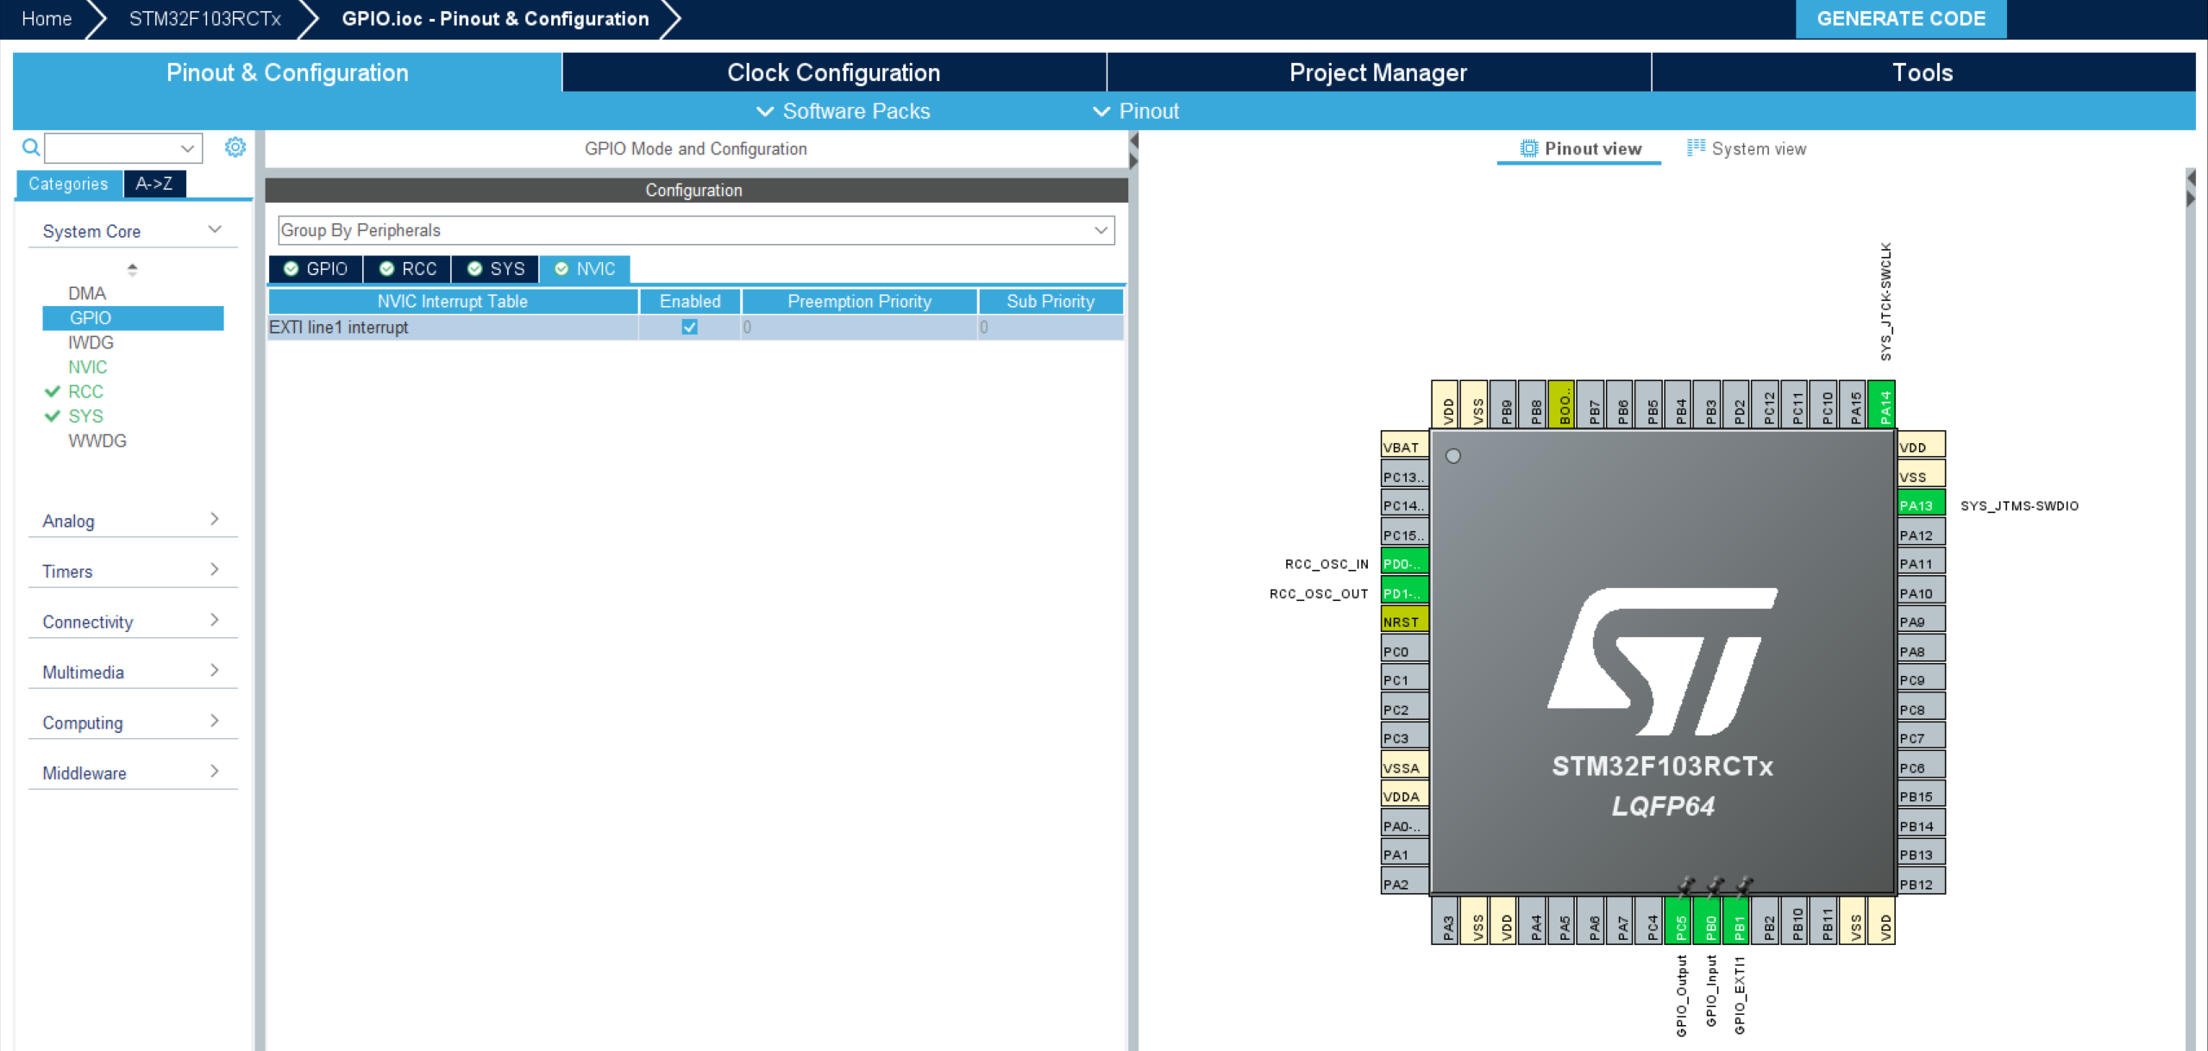Click the RCC green checkmark icon in sidebar
This screenshot has height=1051, width=2208.
point(52,391)
